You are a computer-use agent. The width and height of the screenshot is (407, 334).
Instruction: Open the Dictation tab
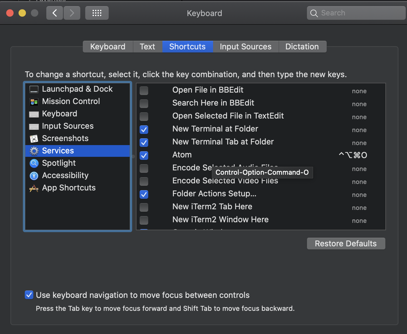coord(302,47)
